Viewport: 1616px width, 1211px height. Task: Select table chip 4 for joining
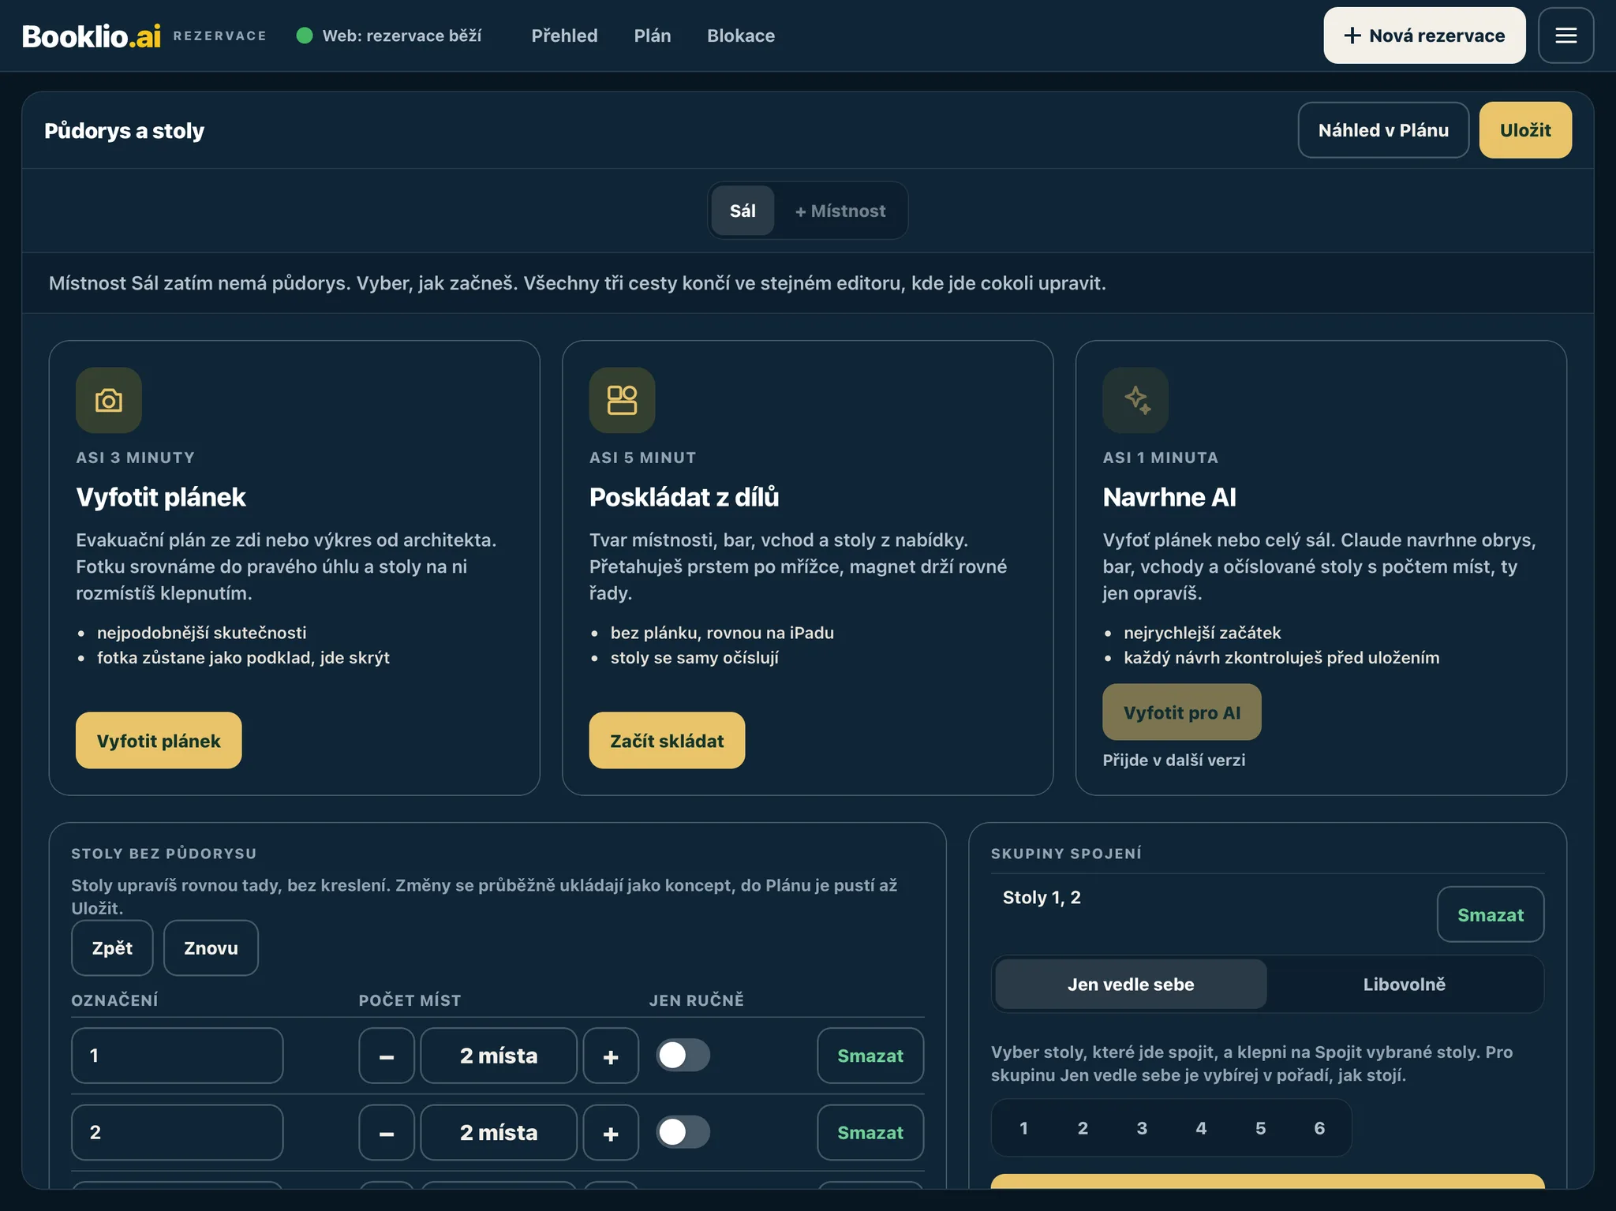click(1201, 1128)
